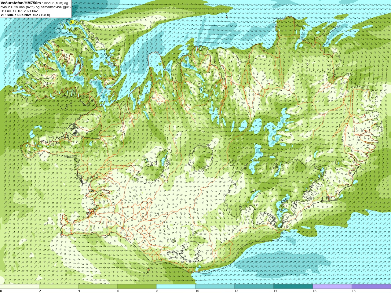
Task: Click the legend scale label '4'
Action: (79, 291)
